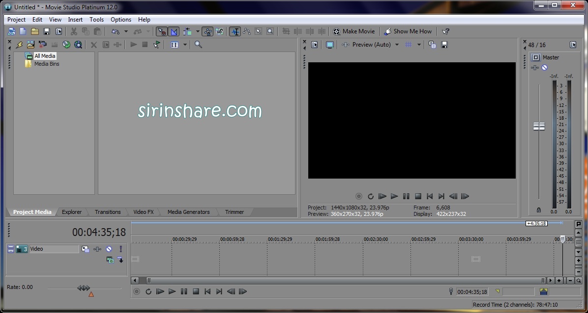
Task: Select the Envelope Edit tool
Action: tap(247, 31)
